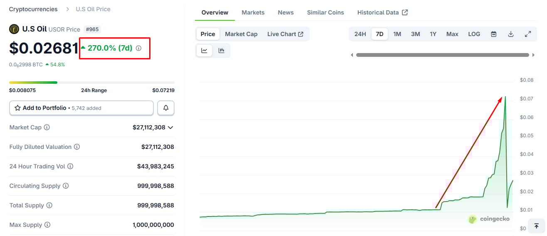Open Circulating Supply info icon
Screen dimensions: 547x236
[66, 186]
